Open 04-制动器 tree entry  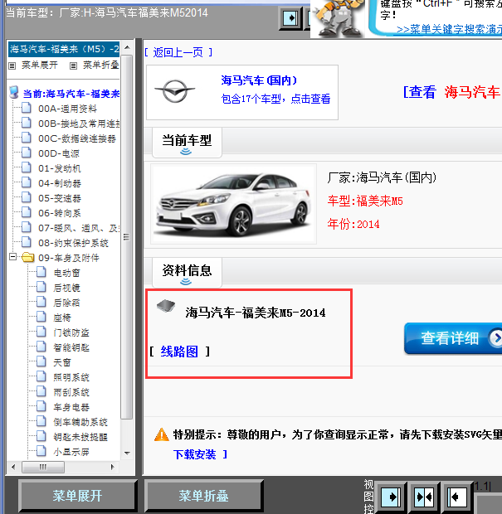pyautogui.click(x=60, y=183)
